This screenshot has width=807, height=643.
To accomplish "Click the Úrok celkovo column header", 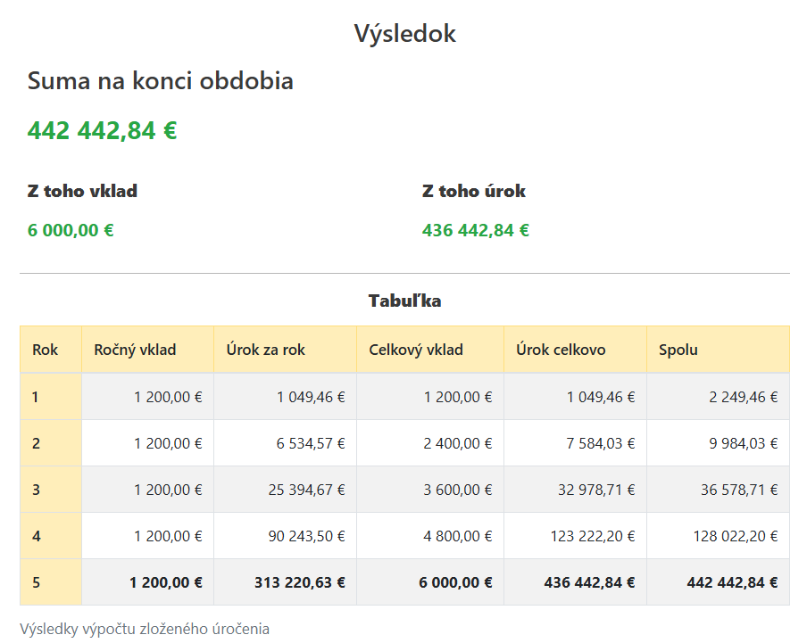I will click(561, 350).
